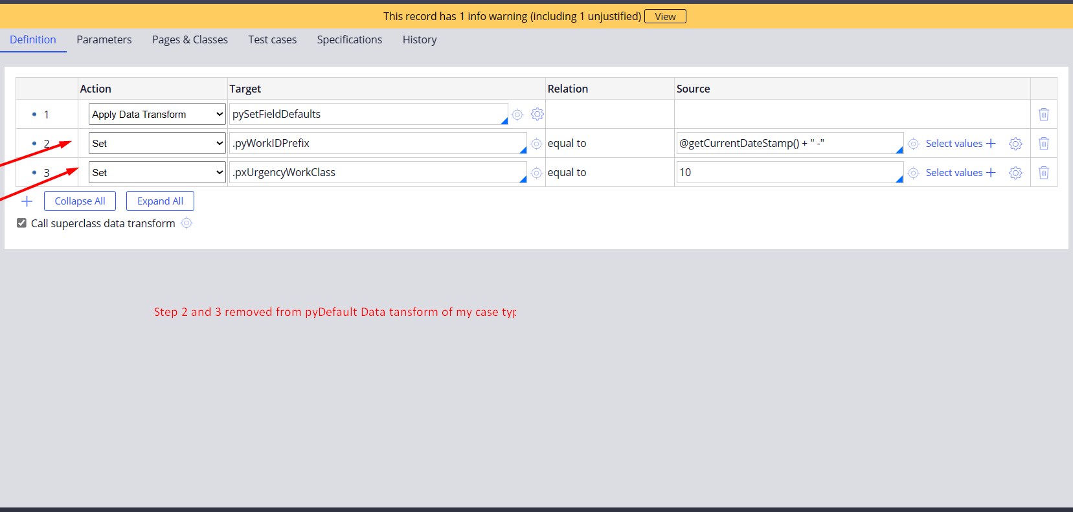The image size is (1073, 512).
Task: Open target picker beside .pyWorkIDPrefix field
Action: click(x=536, y=144)
